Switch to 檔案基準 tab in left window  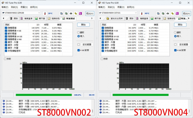27,19
